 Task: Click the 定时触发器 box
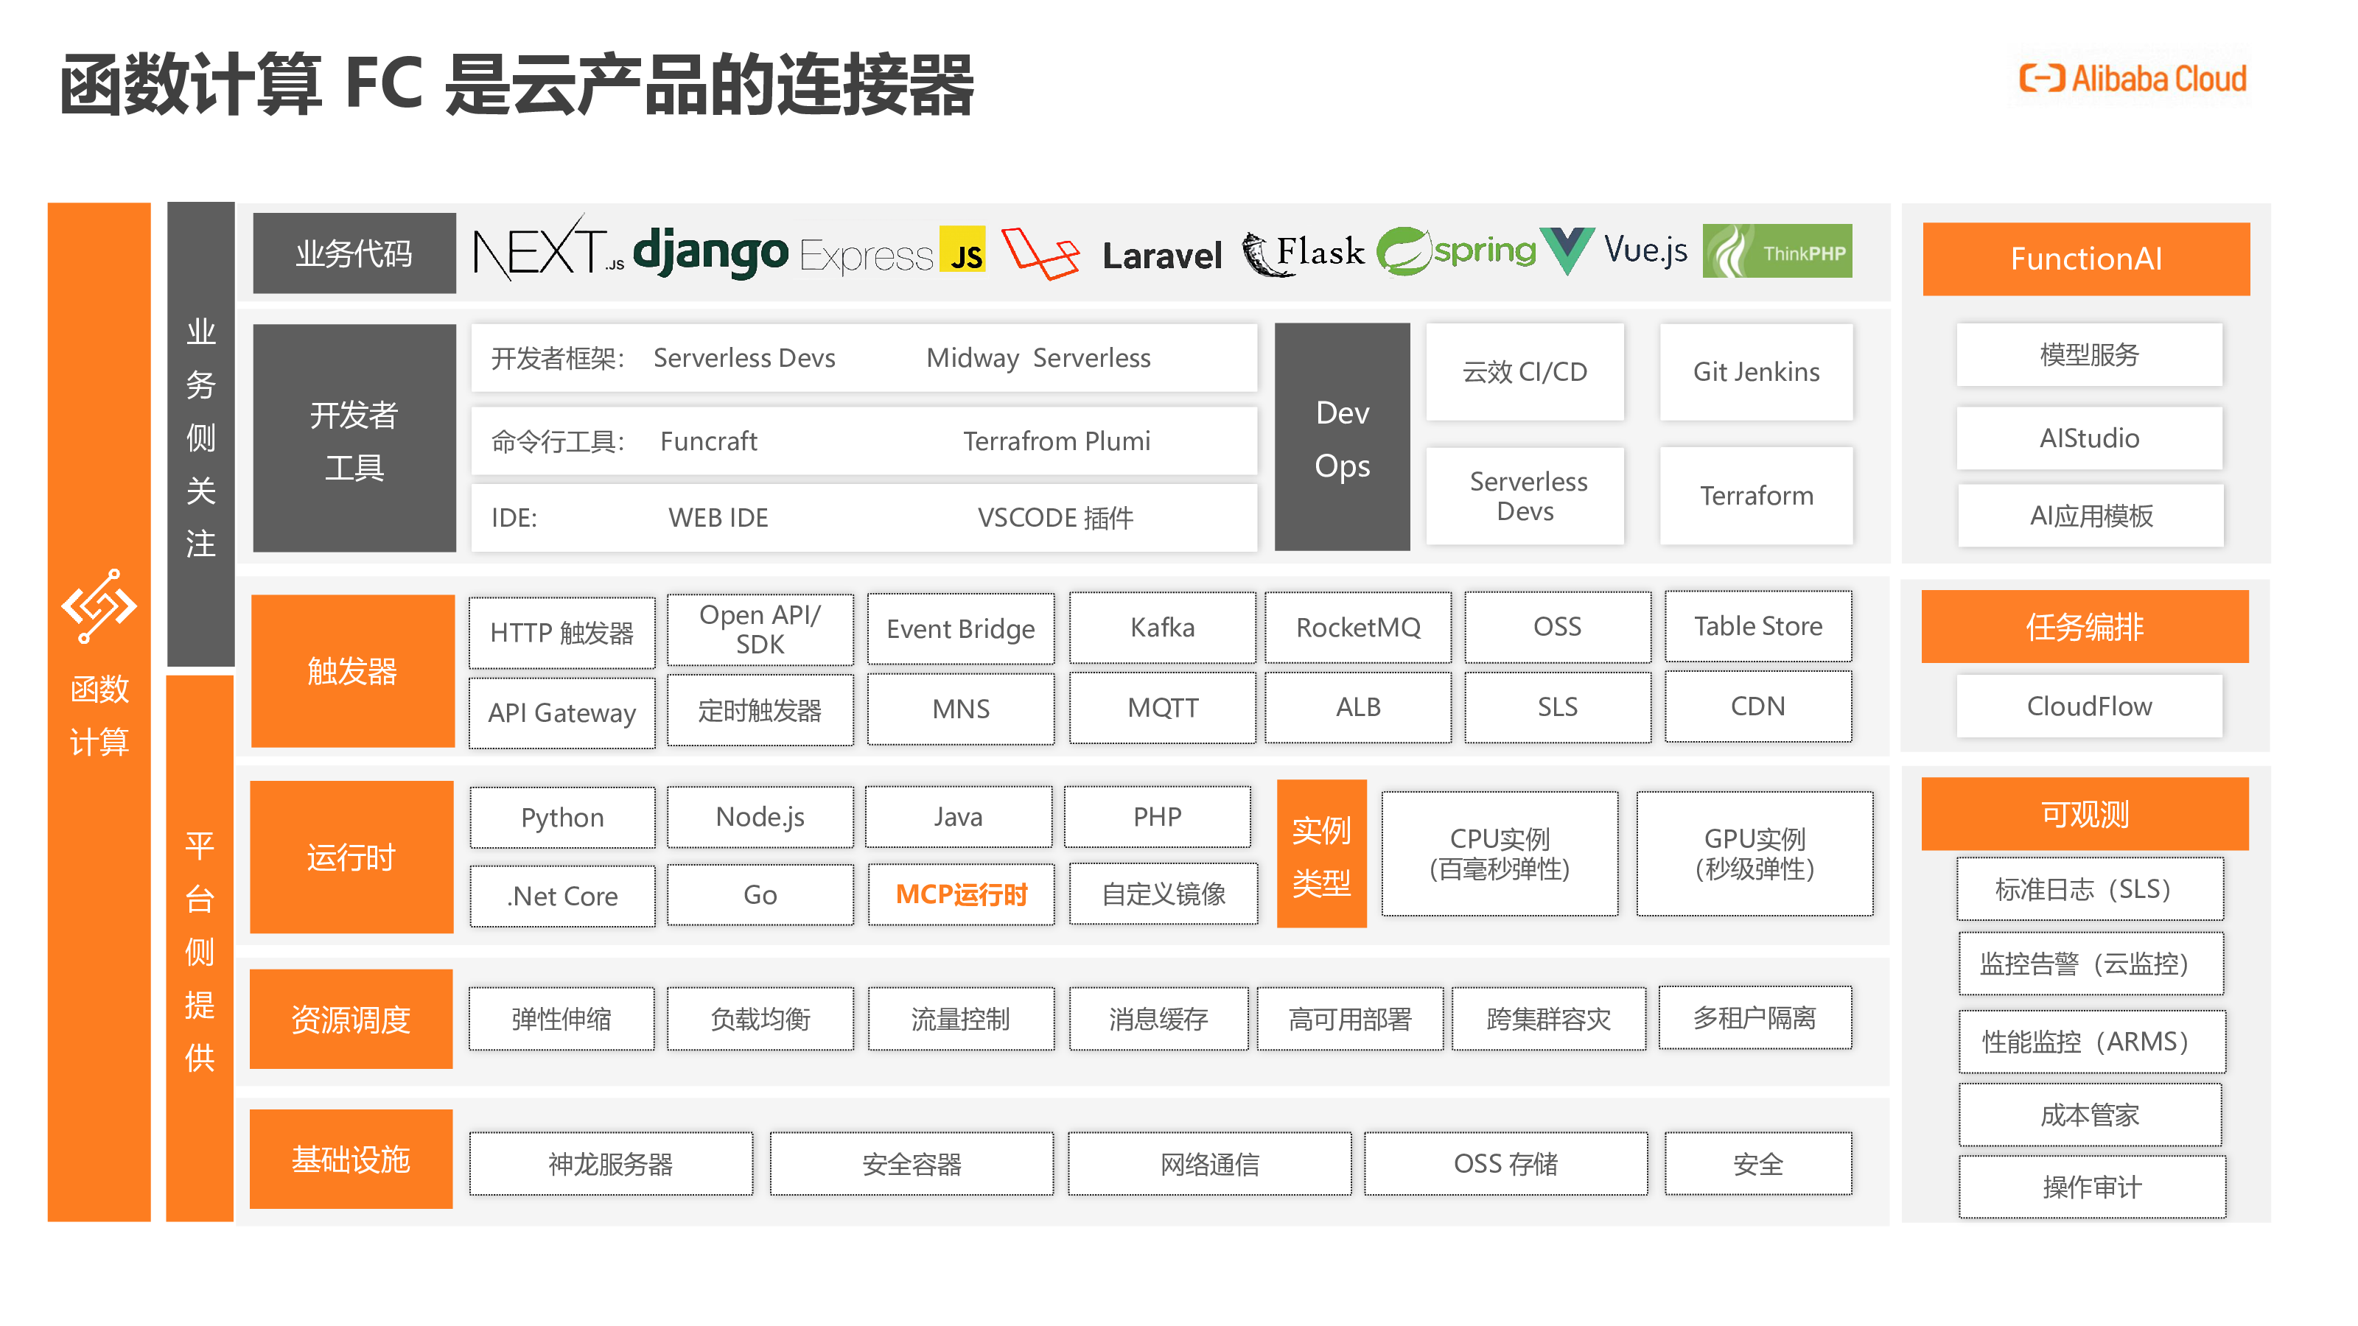pos(760,710)
